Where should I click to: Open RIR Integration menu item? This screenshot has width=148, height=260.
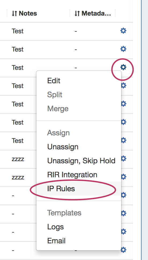coord(72,175)
